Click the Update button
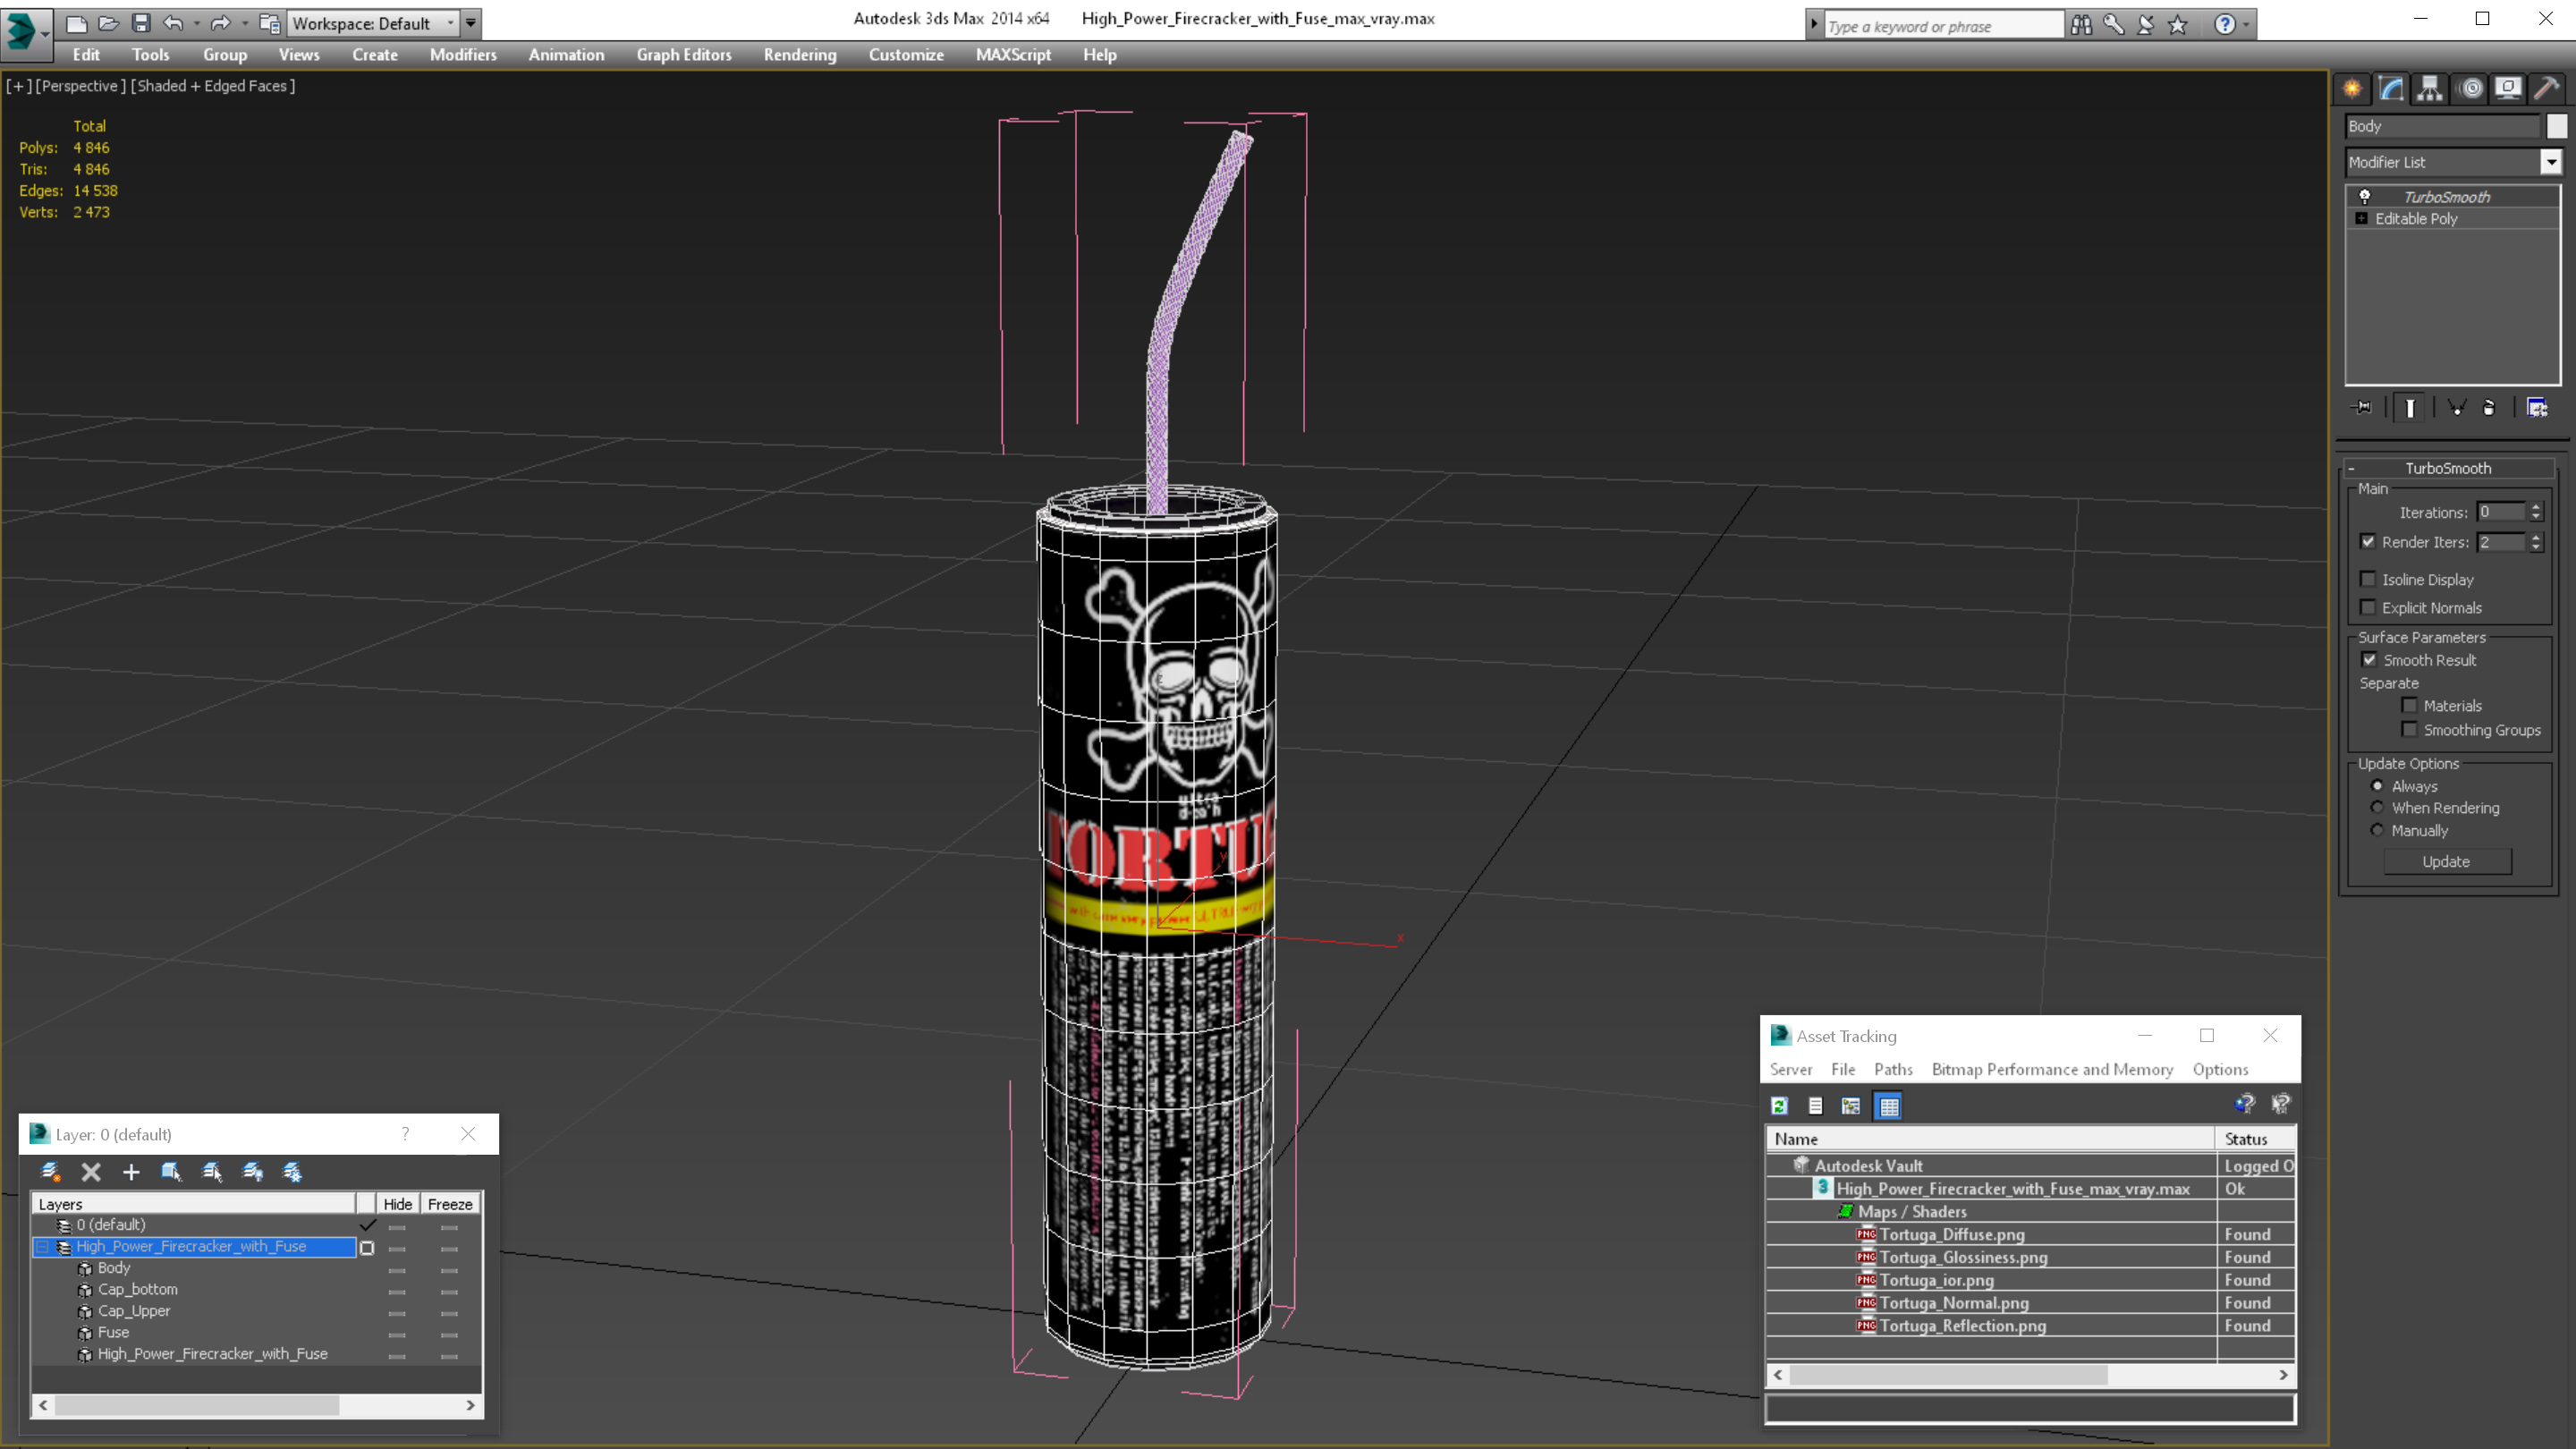The width and height of the screenshot is (2576, 1449). pyautogui.click(x=2446, y=862)
